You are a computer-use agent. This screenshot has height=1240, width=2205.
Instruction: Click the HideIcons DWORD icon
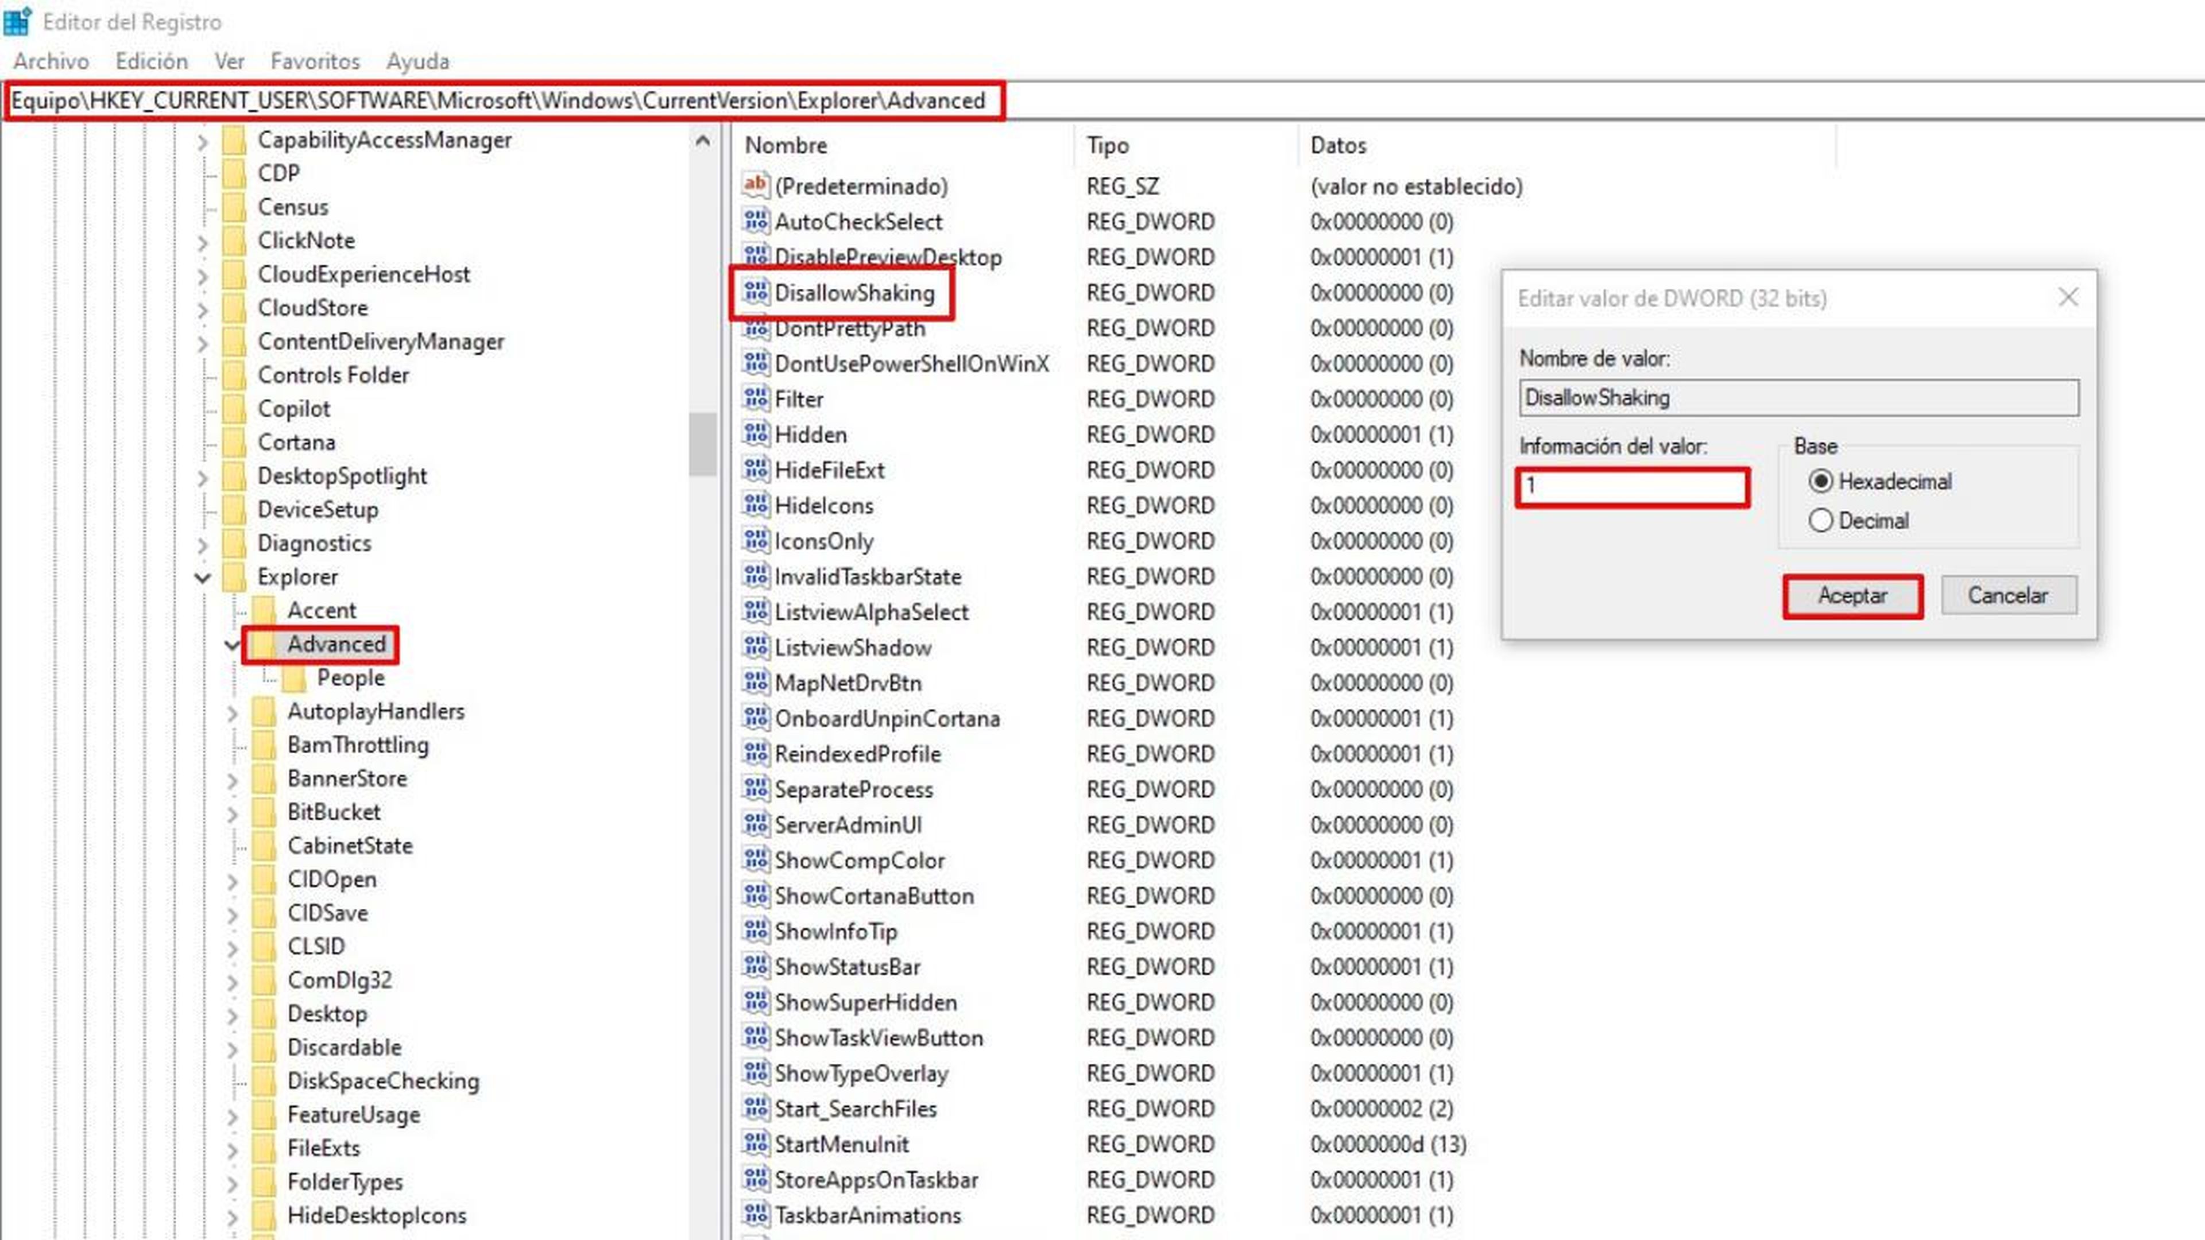point(755,505)
